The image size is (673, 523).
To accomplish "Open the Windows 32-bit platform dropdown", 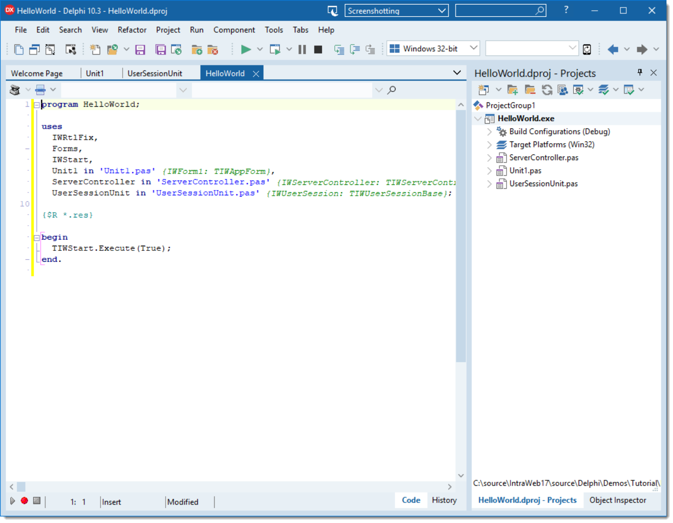I will [474, 48].
